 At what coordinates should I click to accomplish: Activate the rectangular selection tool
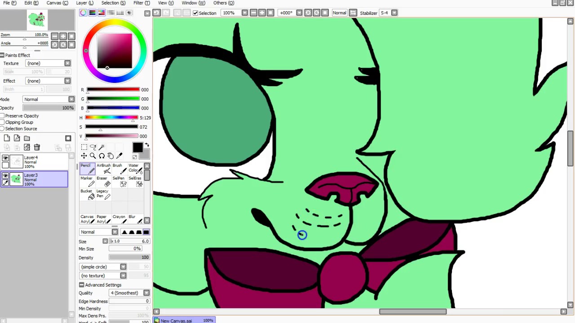pos(84,147)
